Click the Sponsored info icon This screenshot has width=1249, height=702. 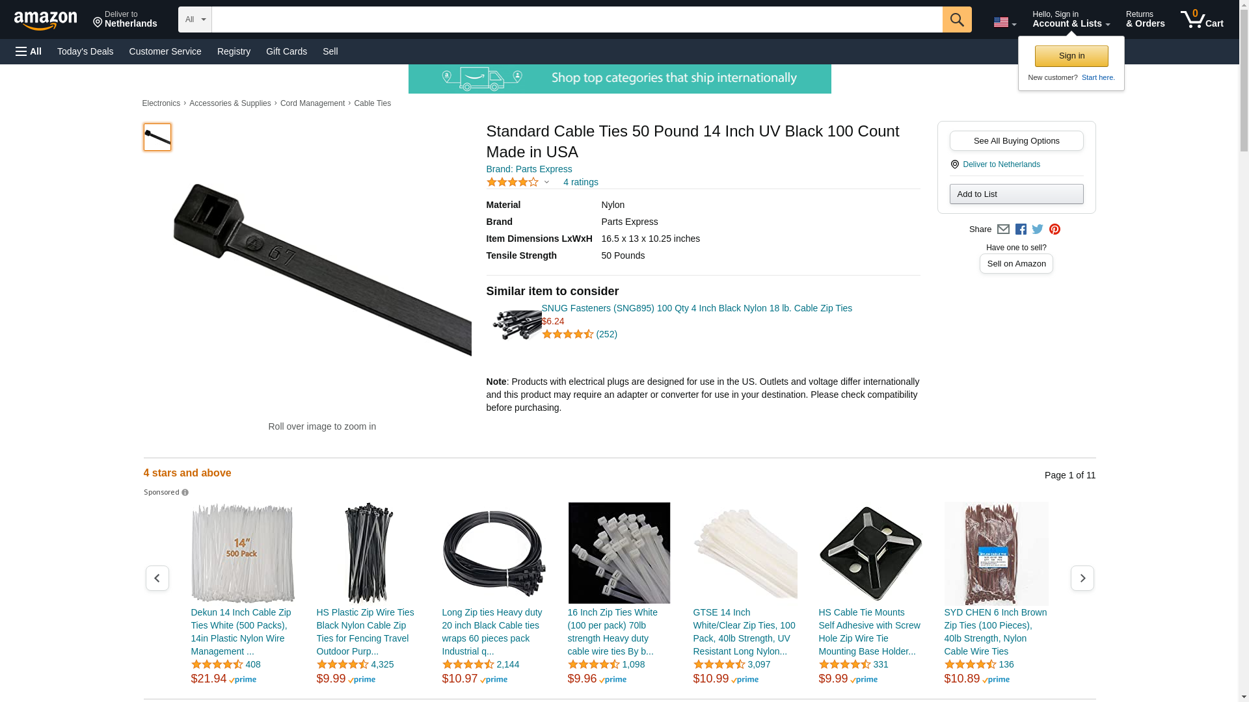[x=185, y=493]
